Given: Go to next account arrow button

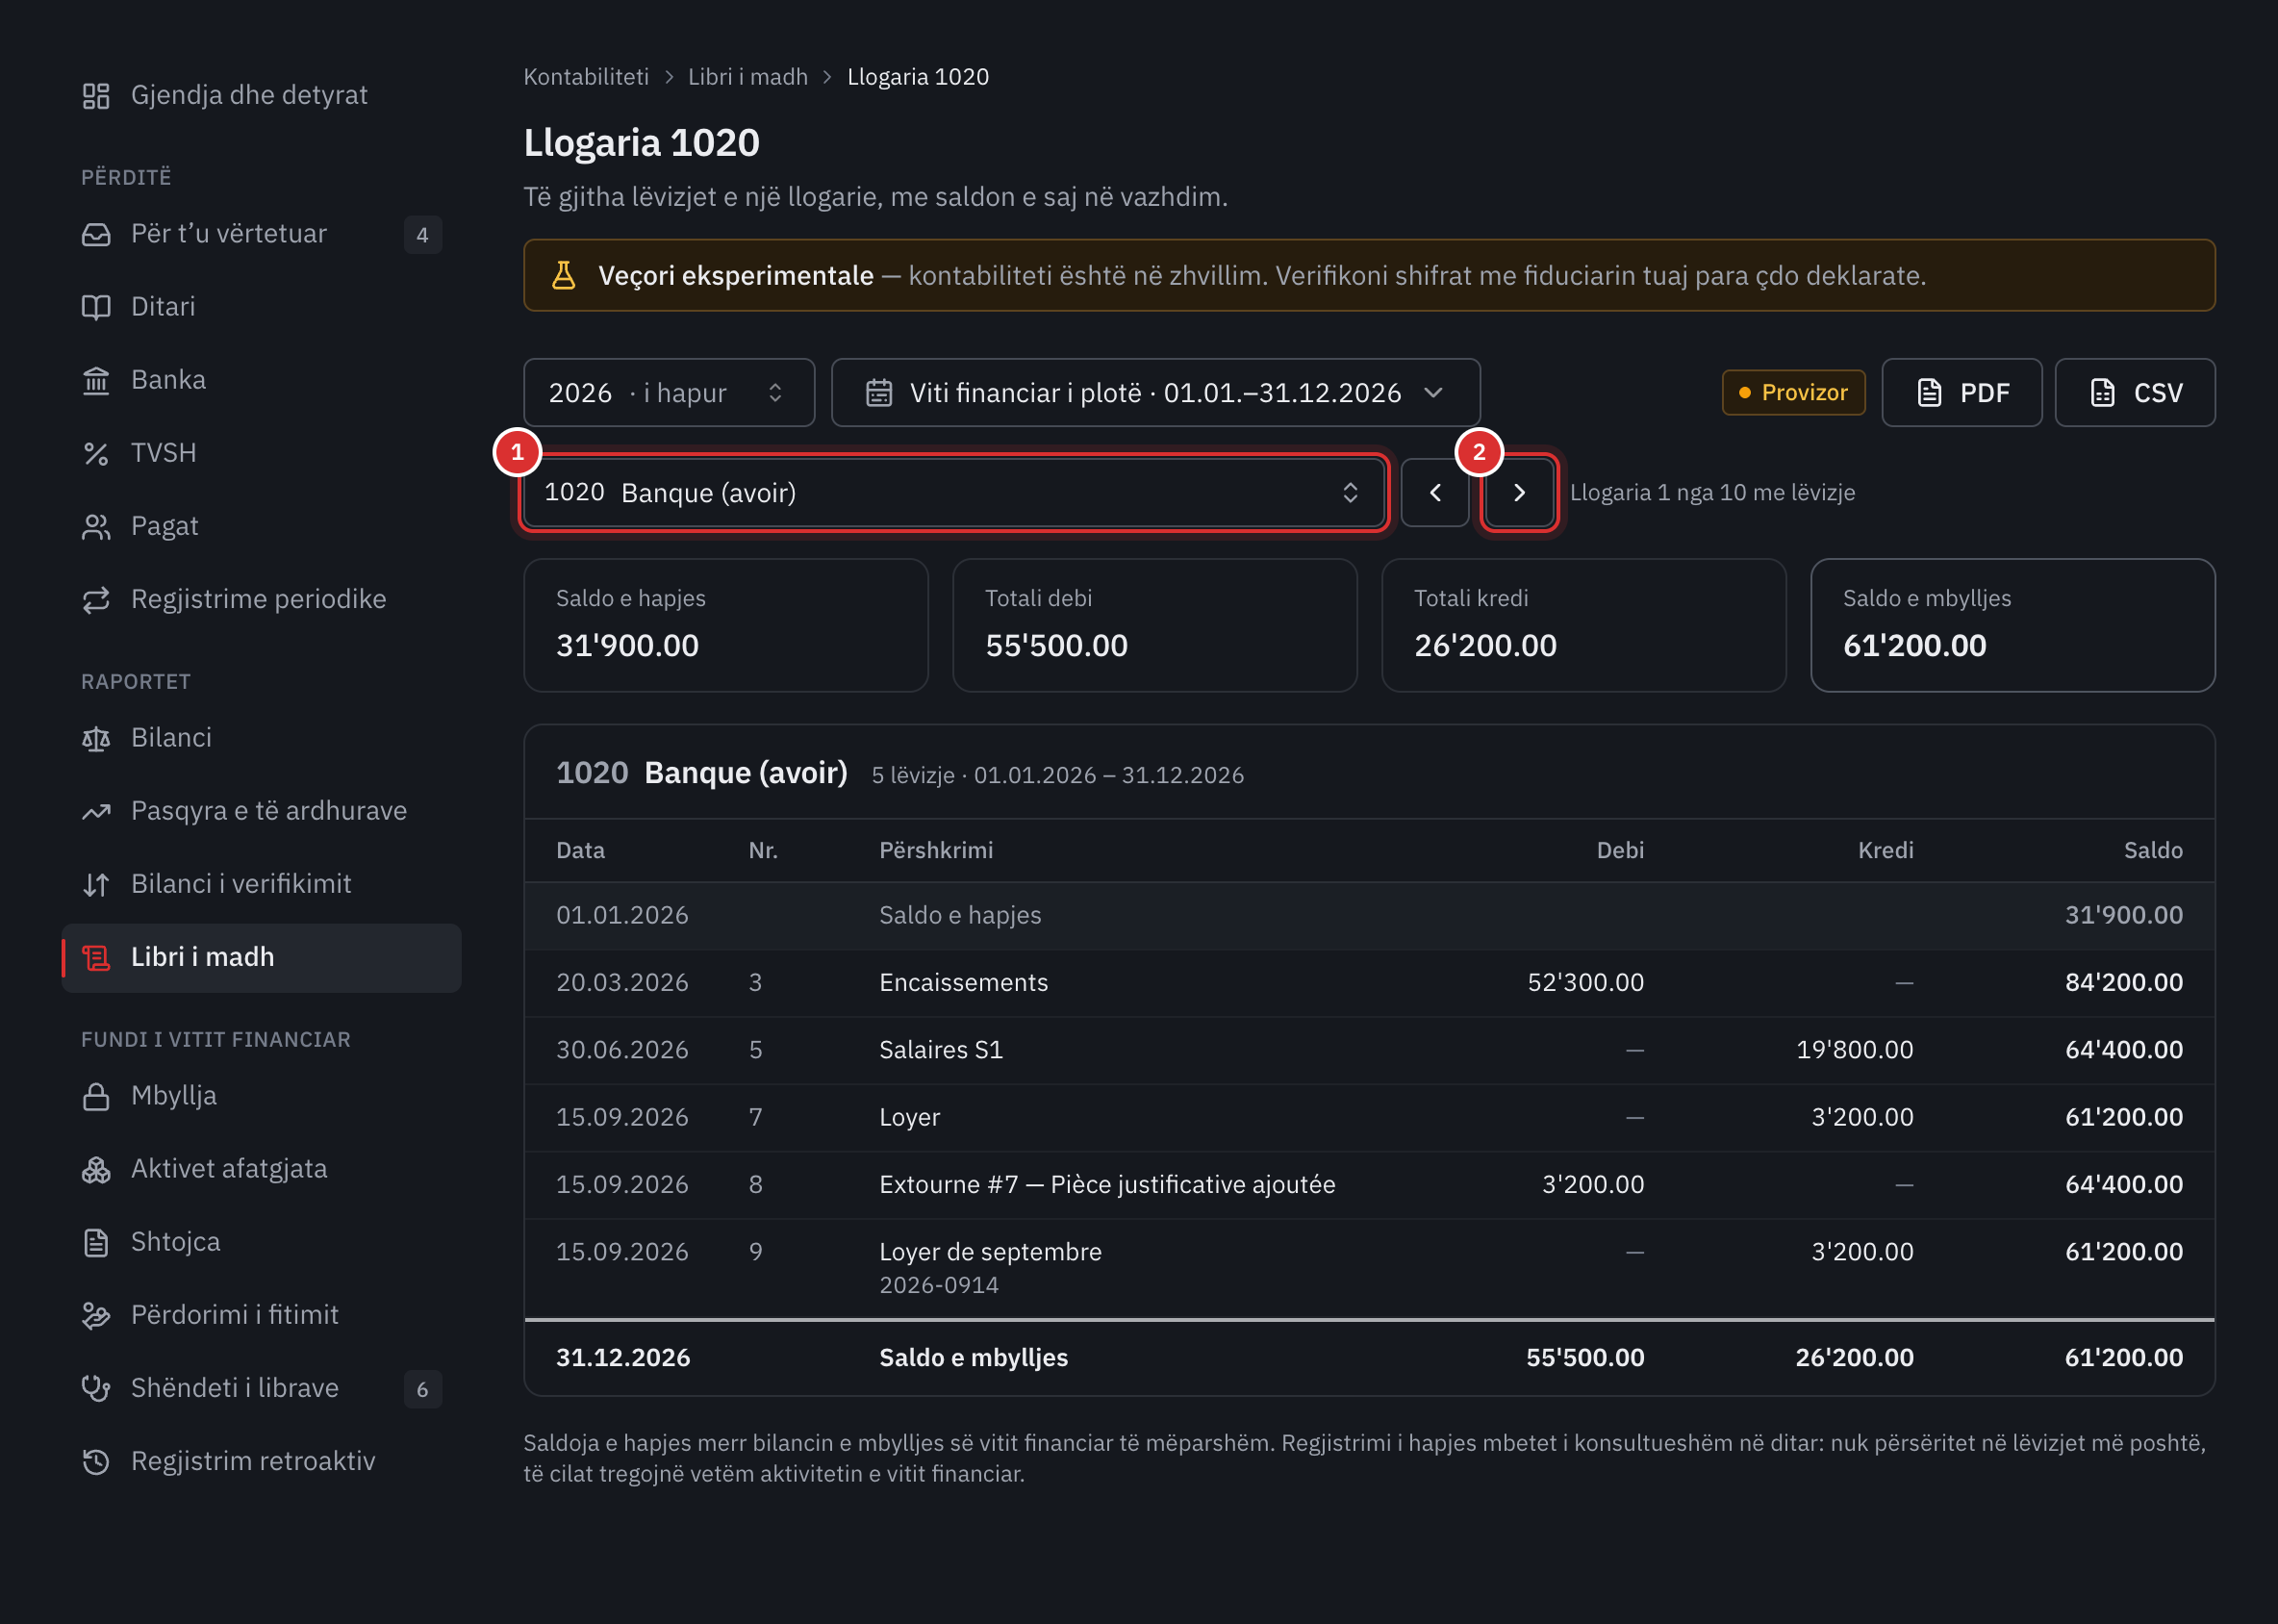Looking at the screenshot, I should point(1519,492).
